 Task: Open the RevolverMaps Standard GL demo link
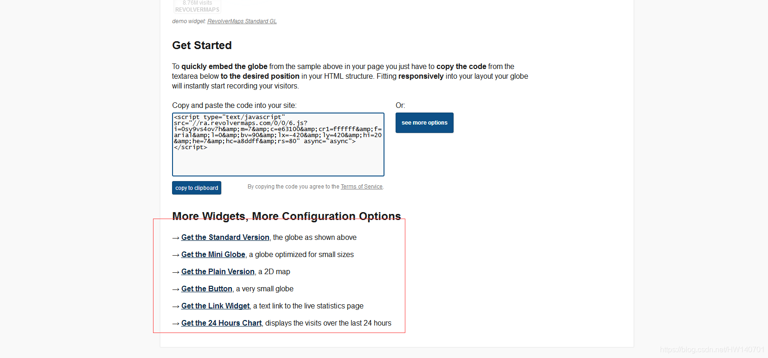pyautogui.click(x=242, y=21)
